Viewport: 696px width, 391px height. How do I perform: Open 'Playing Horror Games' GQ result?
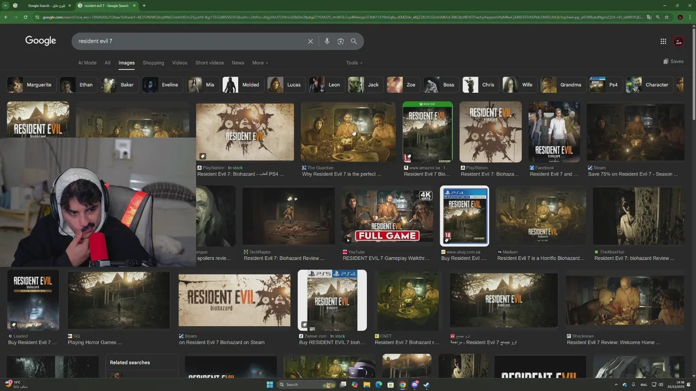pos(95,343)
